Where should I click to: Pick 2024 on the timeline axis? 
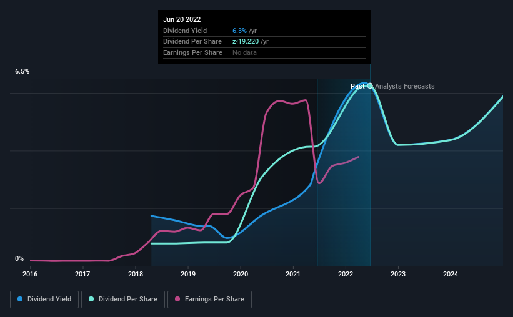coord(451,274)
